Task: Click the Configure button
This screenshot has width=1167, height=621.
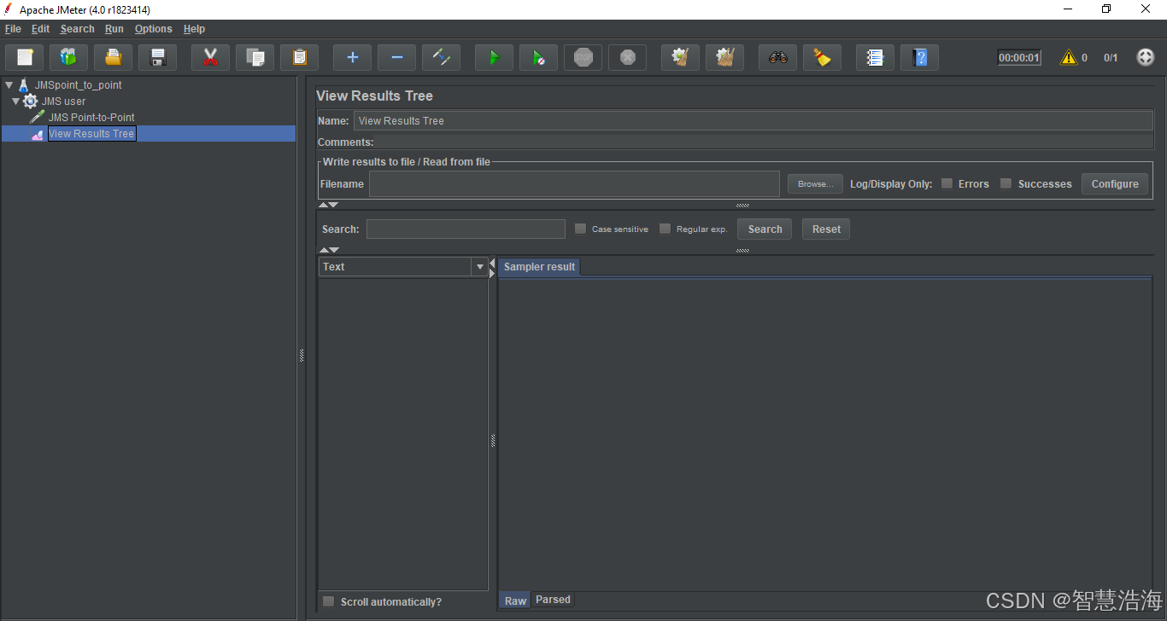Action: [1115, 183]
